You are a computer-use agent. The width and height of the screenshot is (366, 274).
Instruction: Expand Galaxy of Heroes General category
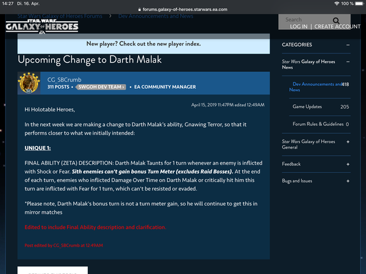pyautogui.click(x=348, y=141)
